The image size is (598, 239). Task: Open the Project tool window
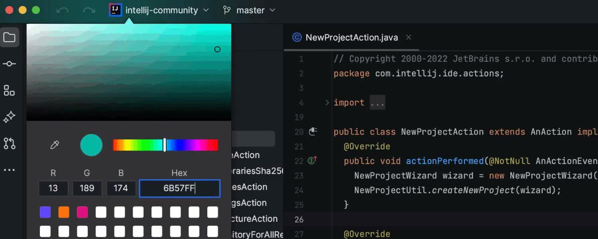point(10,37)
